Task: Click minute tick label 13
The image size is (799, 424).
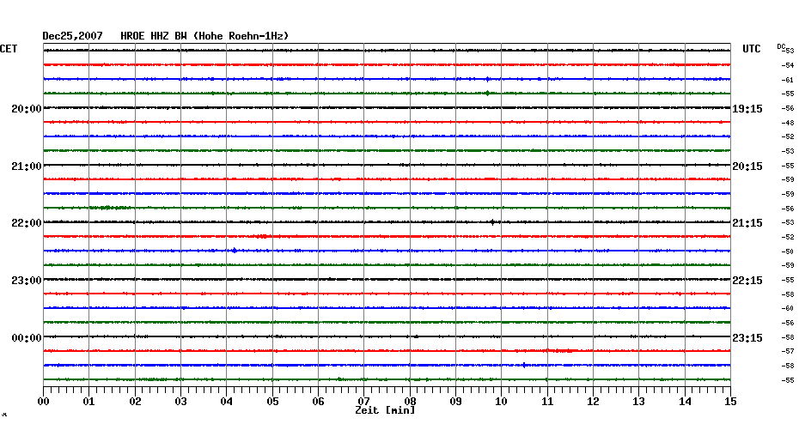Action: click(639, 402)
